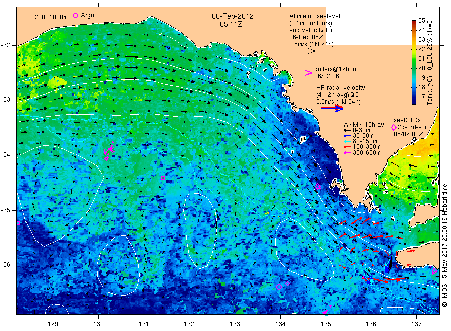Click the Argo float marker near 131.4E, 34.4S
This screenshot has height=331, width=451.
coord(163,178)
